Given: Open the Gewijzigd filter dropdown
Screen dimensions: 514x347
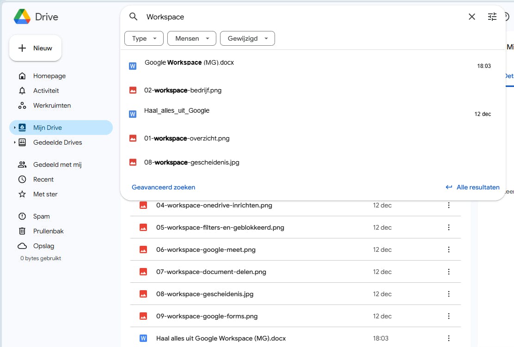Looking at the screenshot, I should [247, 38].
